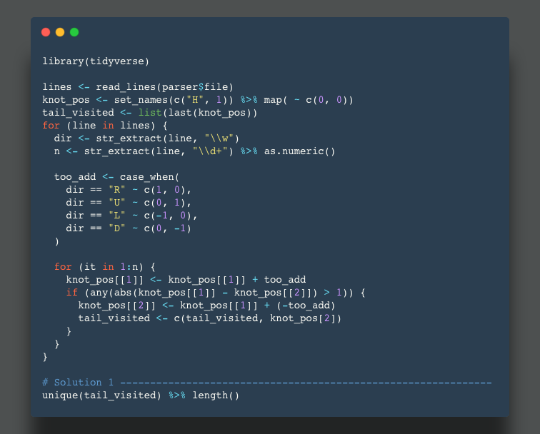540x434 pixels.
Task: Select the 'unique(tail_visited) %>% length()' line
Action: pos(141,395)
